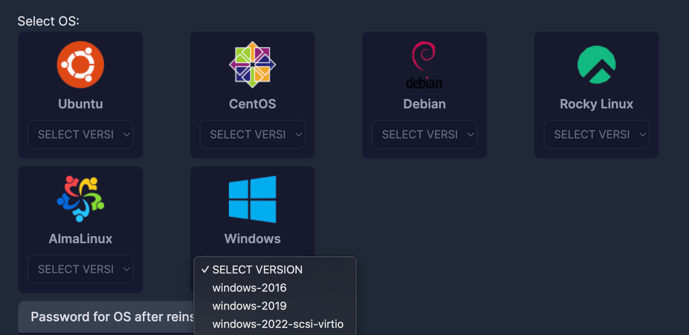
Task: Choose windows-2016 from the list
Action: pyautogui.click(x=249, y=288)
